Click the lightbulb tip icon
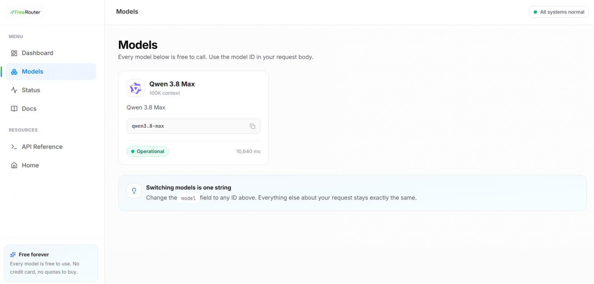 (134, 191)
